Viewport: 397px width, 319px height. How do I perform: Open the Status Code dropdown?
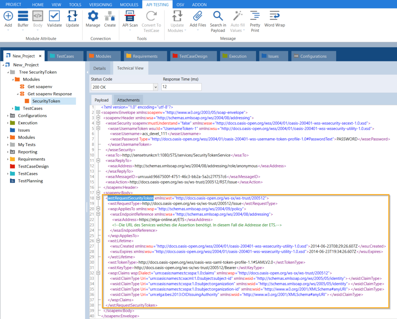click(x=155, y=87)
